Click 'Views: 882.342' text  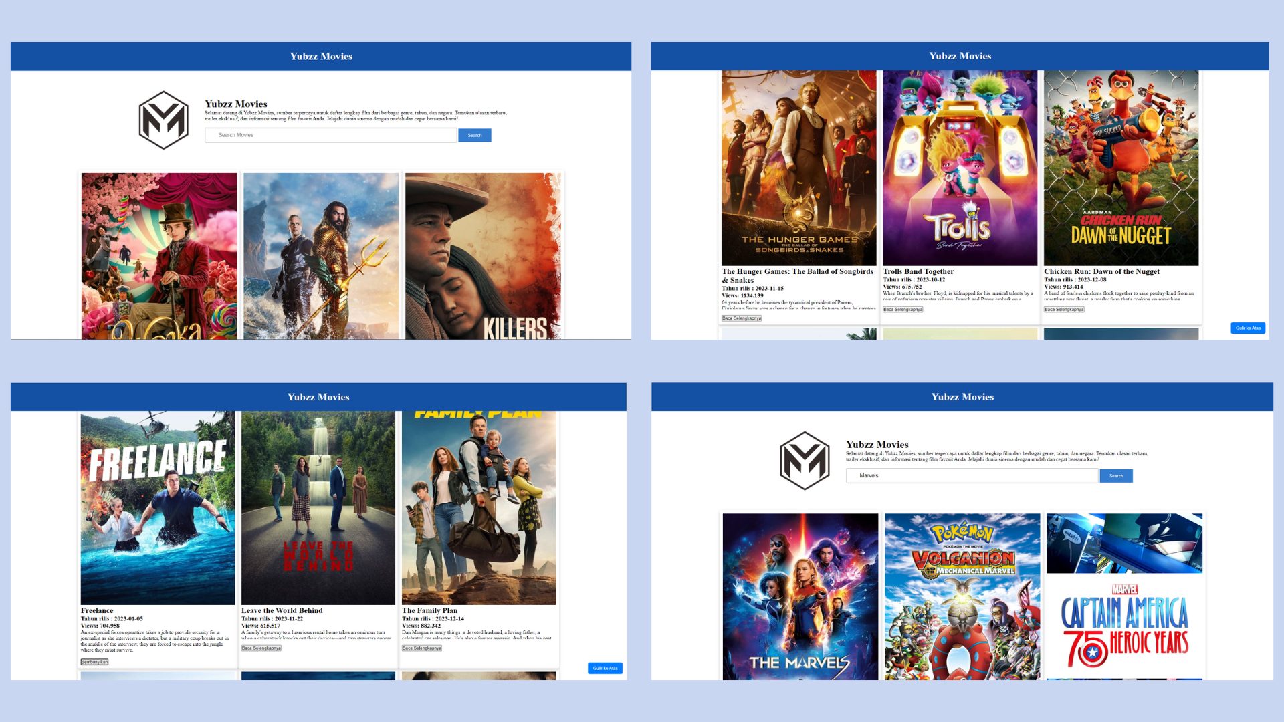pyautogui.click(x=421, y=626)
